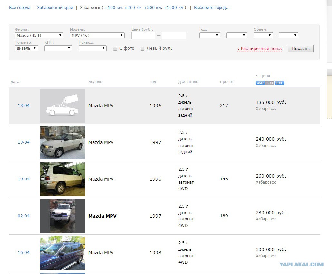This screenshot has width=332, height=274.
Task: Click the placeholder car image for 185 000 руб. listing
Action: click(x=63, y=106)
